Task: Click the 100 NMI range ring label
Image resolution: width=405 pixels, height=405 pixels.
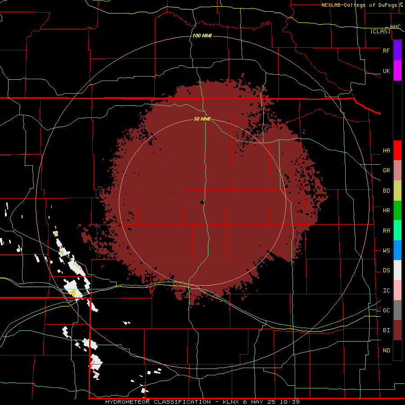Action: pos(202,36)
